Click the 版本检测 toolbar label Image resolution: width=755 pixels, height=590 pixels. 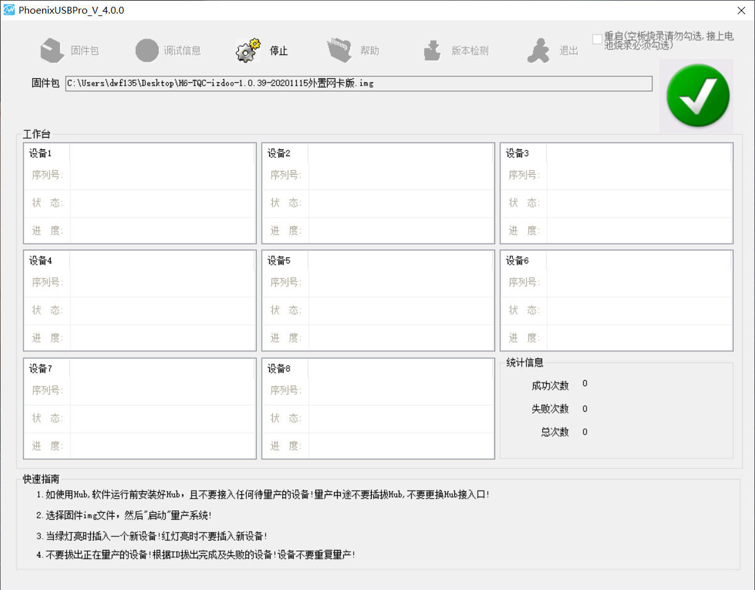click(x=470, y=51)
